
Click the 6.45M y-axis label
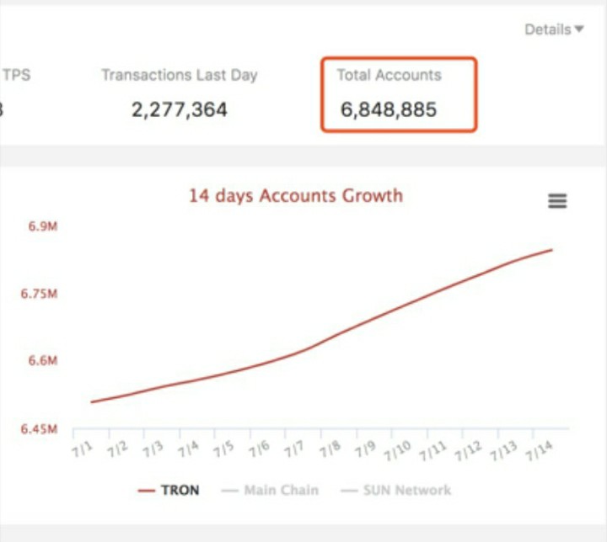38,429
